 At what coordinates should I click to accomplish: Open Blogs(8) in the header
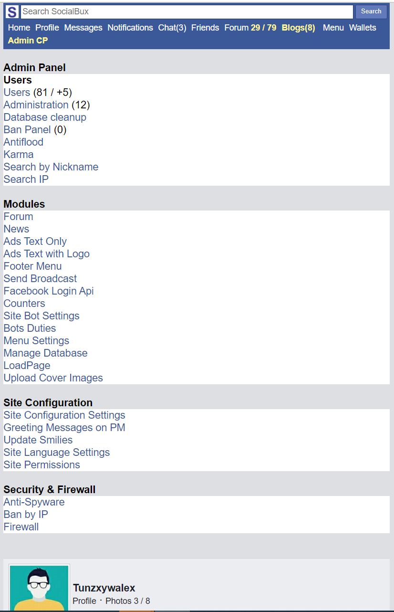pos(299,28)
